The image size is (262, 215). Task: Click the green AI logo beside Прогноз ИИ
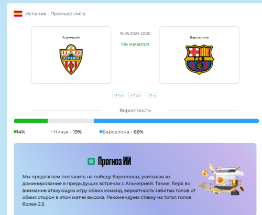tap(91, 162)
